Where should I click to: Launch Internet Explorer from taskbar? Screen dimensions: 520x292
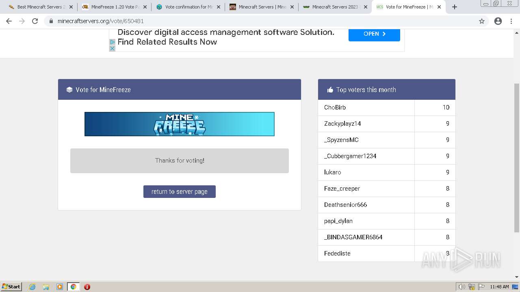32,287
